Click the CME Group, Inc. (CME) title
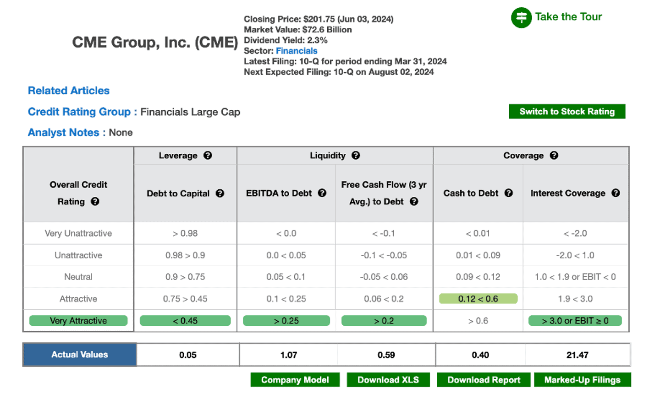 (x=155, y=42)
